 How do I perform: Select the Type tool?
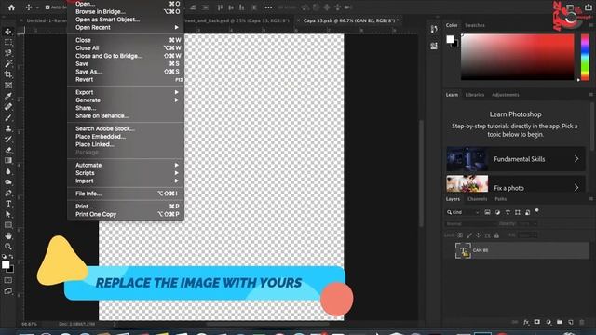tap(8, 204)
